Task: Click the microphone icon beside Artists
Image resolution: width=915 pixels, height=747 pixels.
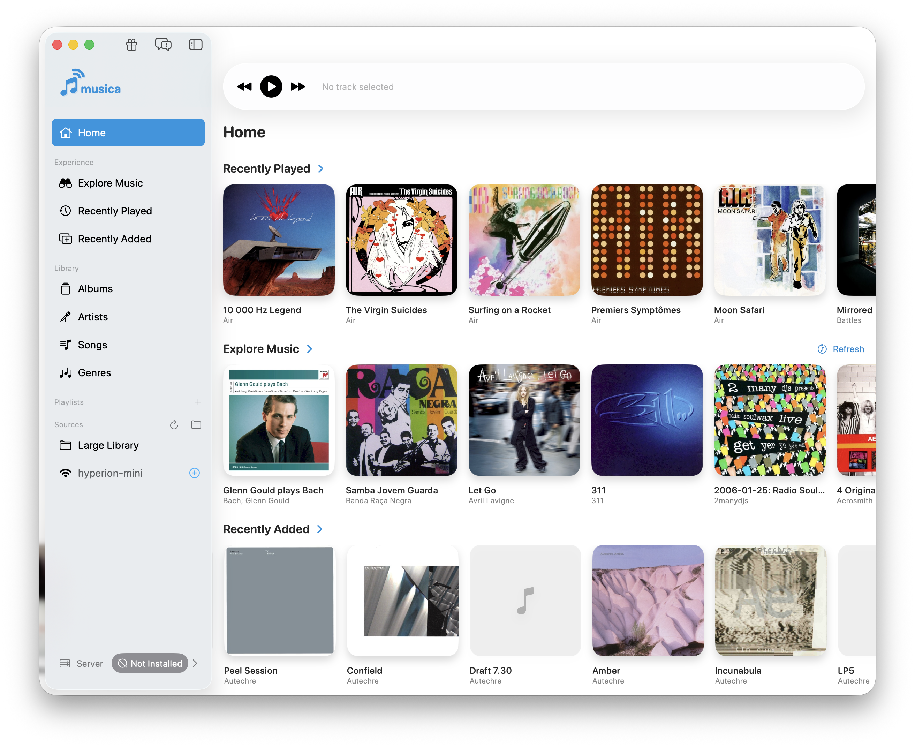Action: click(x=66, y=317)
